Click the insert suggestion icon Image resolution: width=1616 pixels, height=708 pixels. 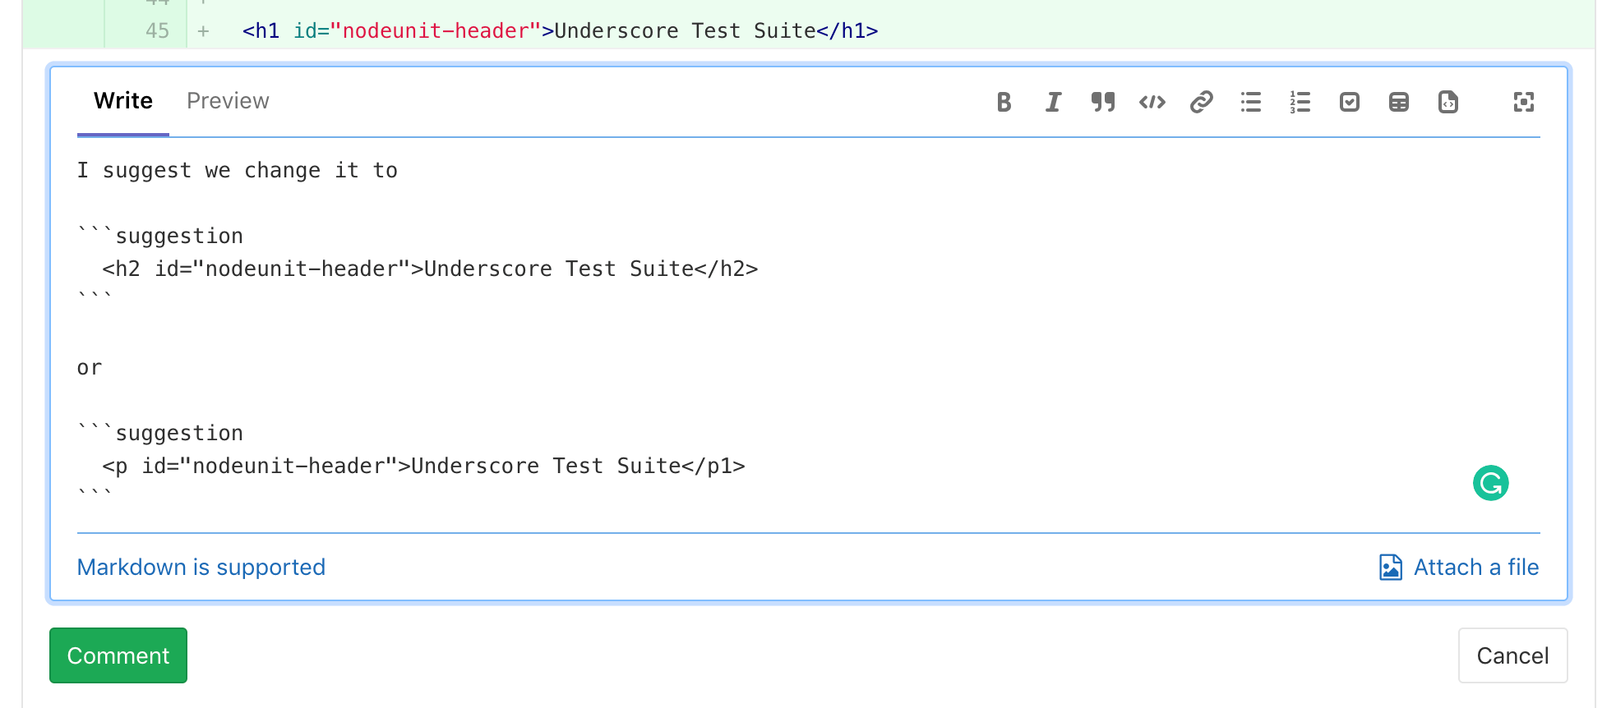[x=1447, y=102]
